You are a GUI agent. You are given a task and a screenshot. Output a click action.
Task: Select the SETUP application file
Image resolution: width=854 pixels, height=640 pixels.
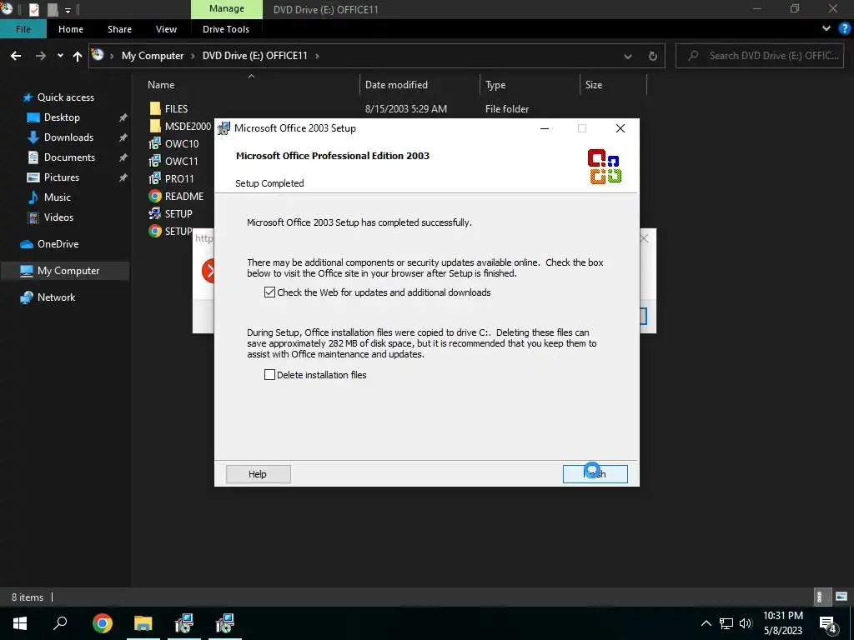click(x=171, y=213)
